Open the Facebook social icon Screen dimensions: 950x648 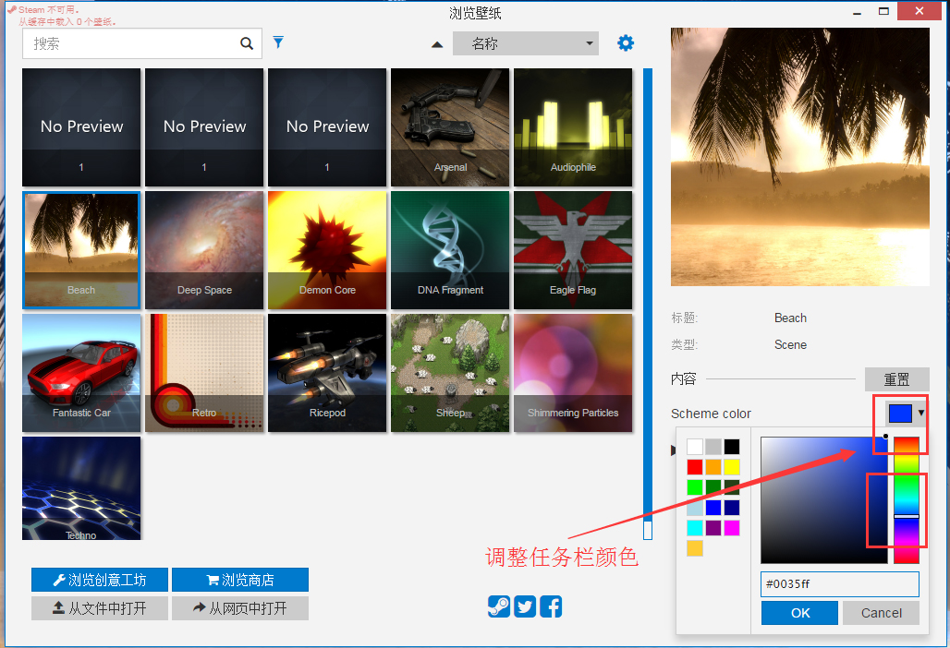point(551,606)
